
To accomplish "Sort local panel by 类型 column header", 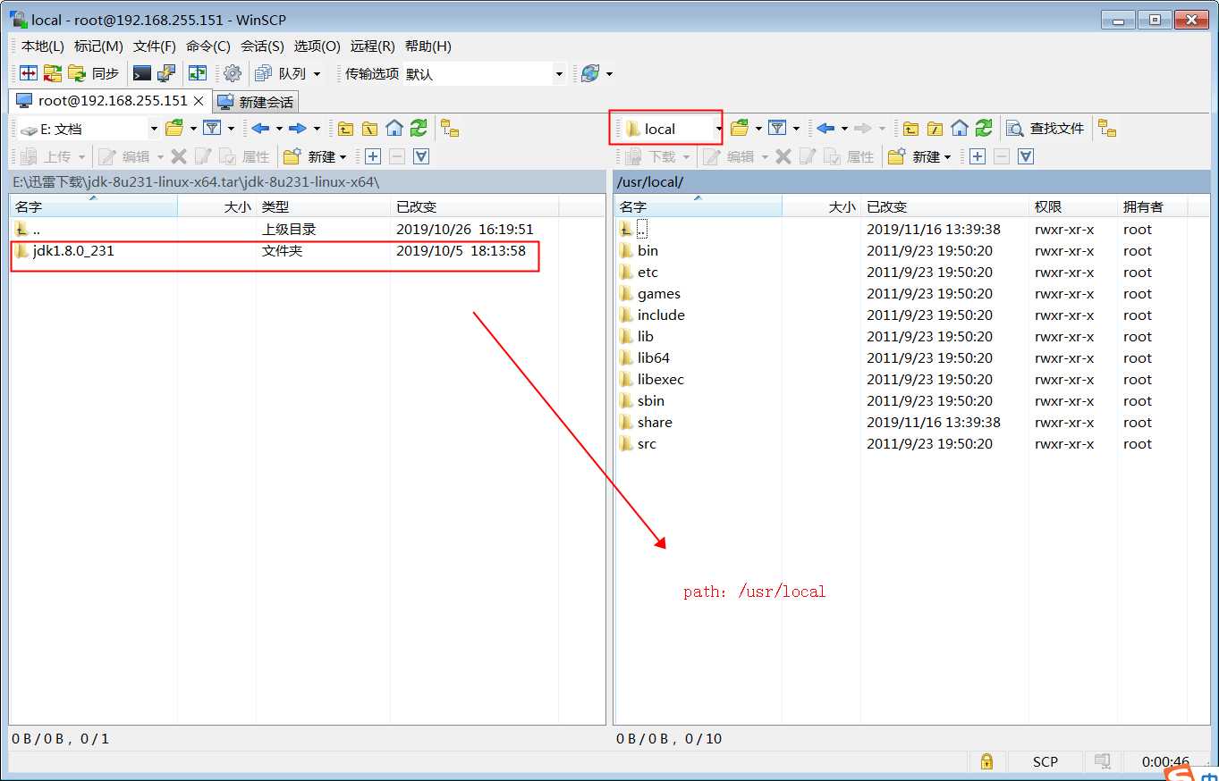I will [x=323, y=207].
